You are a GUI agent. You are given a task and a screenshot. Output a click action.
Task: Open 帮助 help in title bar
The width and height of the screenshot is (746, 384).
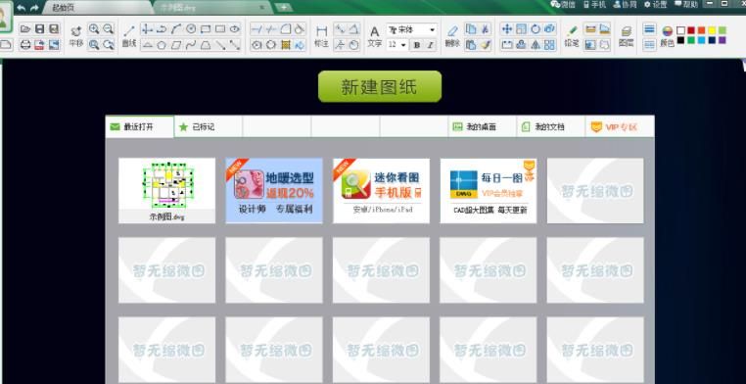click(686, 5)
